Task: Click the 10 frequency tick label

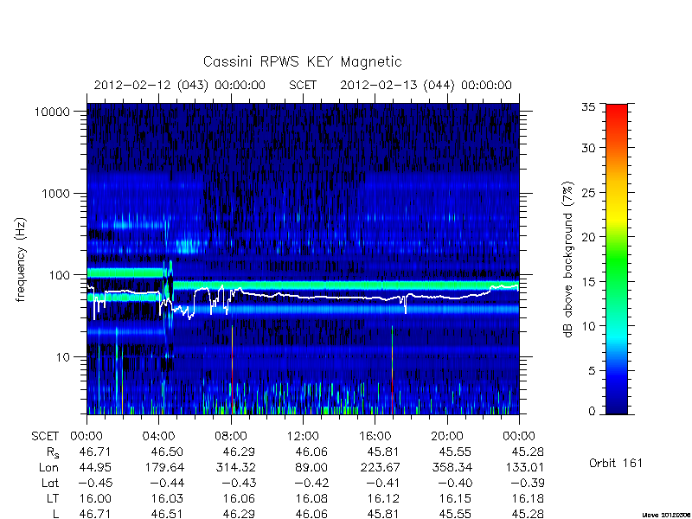Action: tap(63, 357)
